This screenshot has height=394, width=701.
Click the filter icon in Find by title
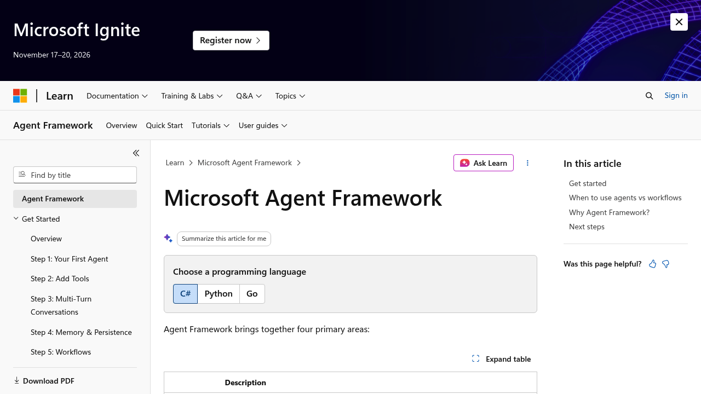22,175
